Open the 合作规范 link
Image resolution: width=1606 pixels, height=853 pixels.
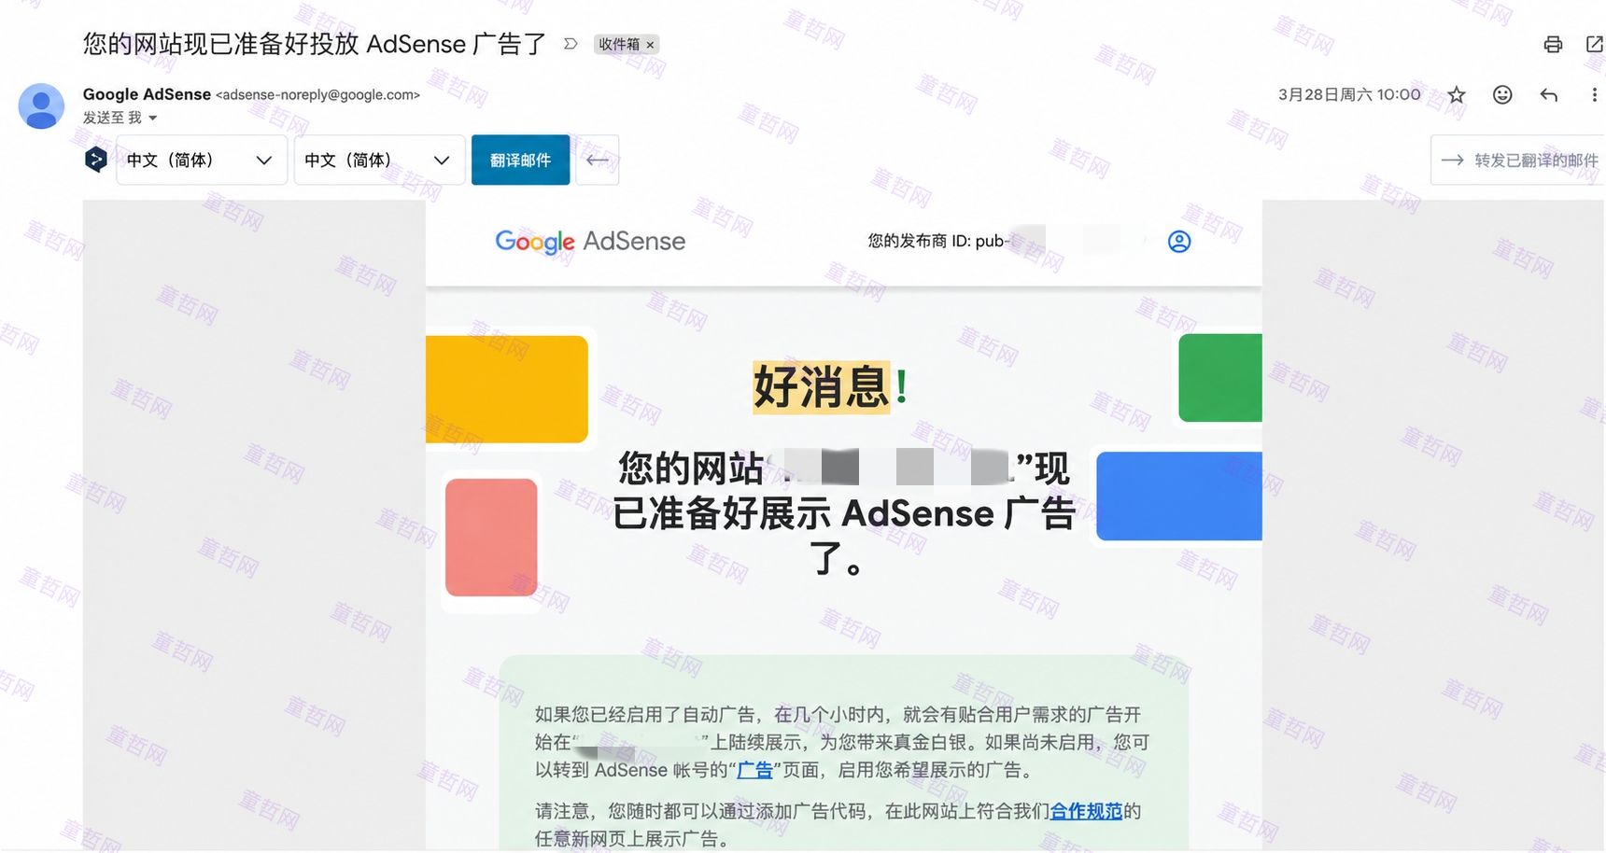(1086, 811)
